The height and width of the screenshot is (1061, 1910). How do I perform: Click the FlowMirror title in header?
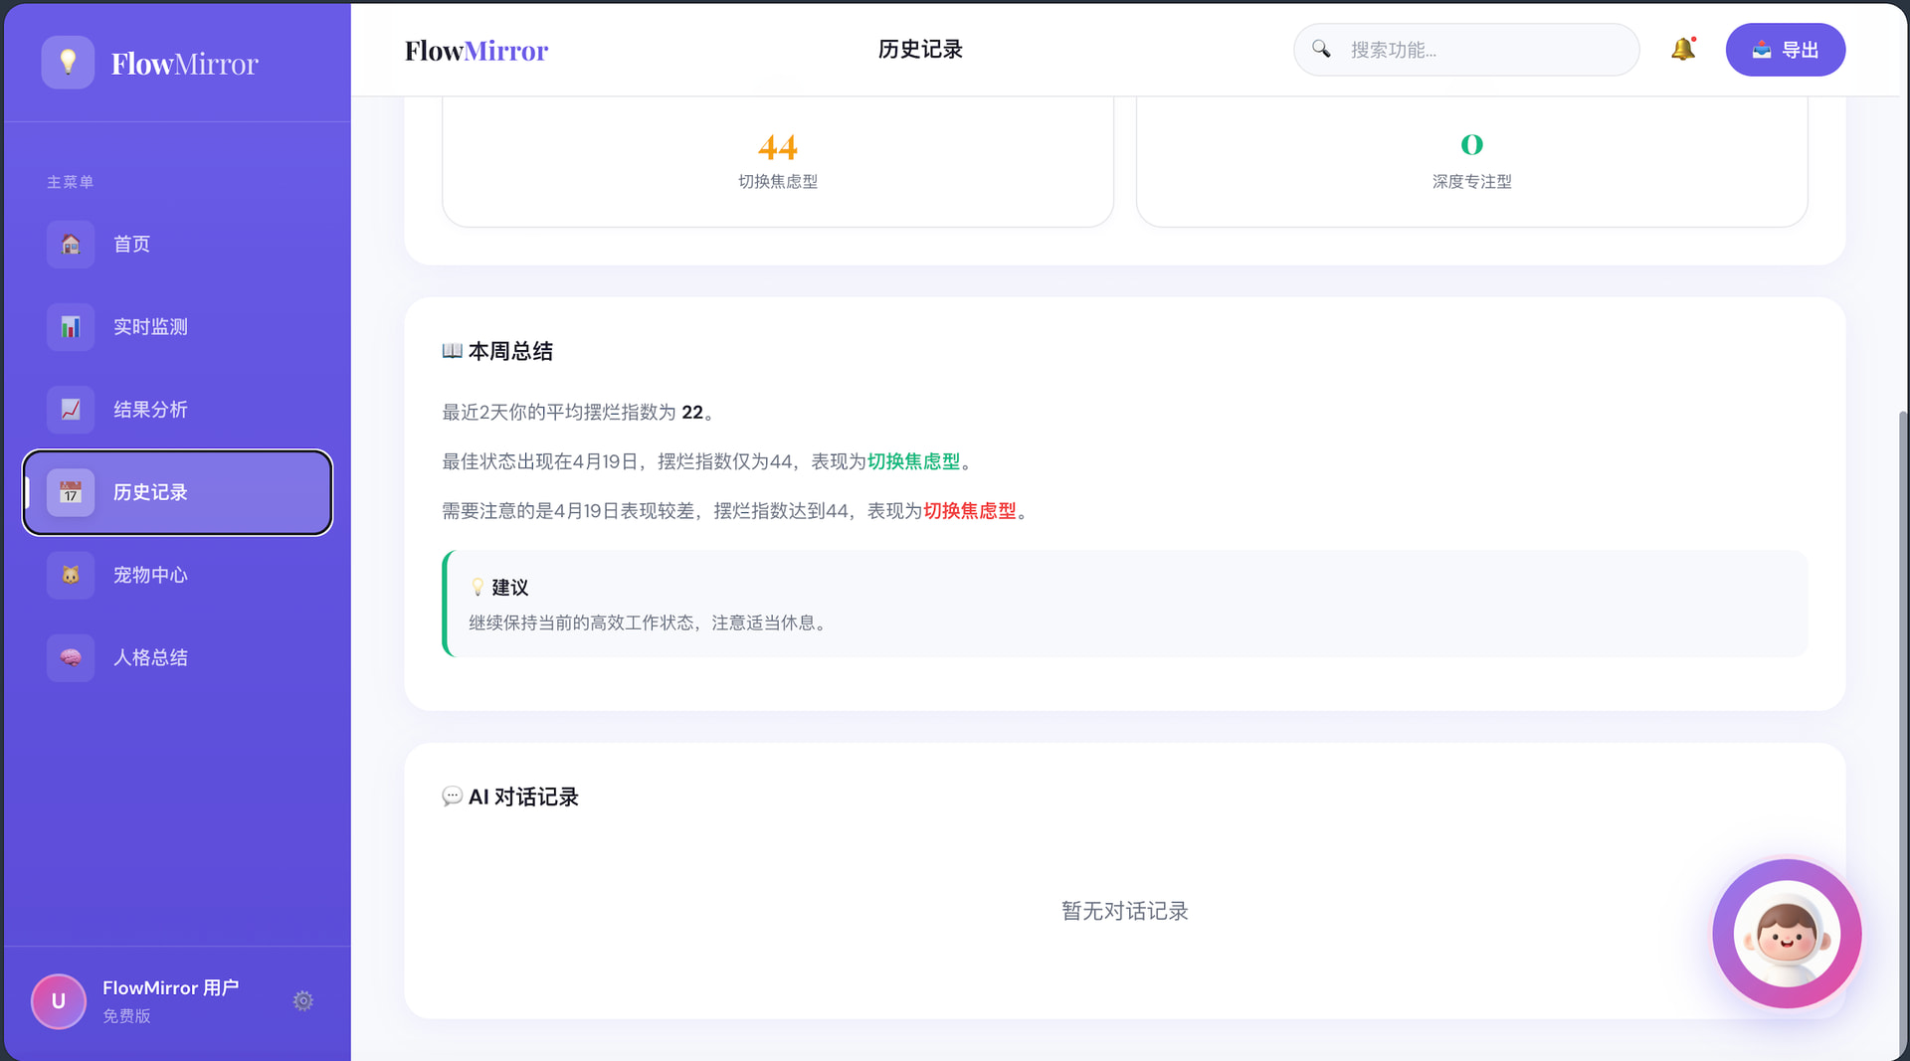click(x=477, y=51)
